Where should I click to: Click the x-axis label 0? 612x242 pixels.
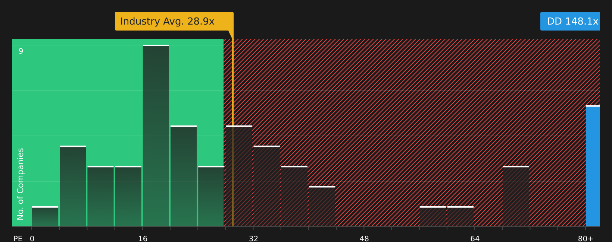tap(32, 239)
